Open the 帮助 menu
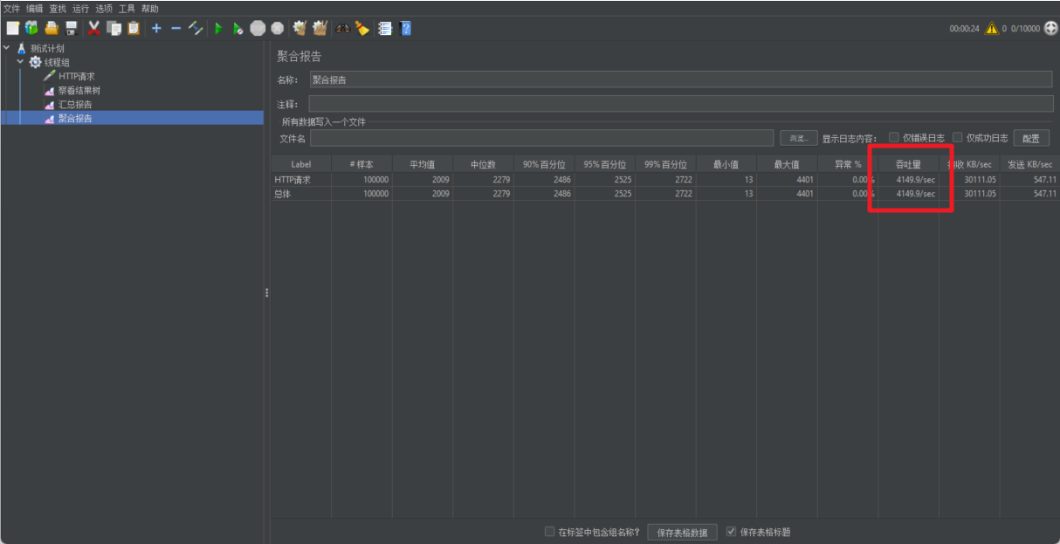Screen dimensions: 1060x544 tap(150, 8)
